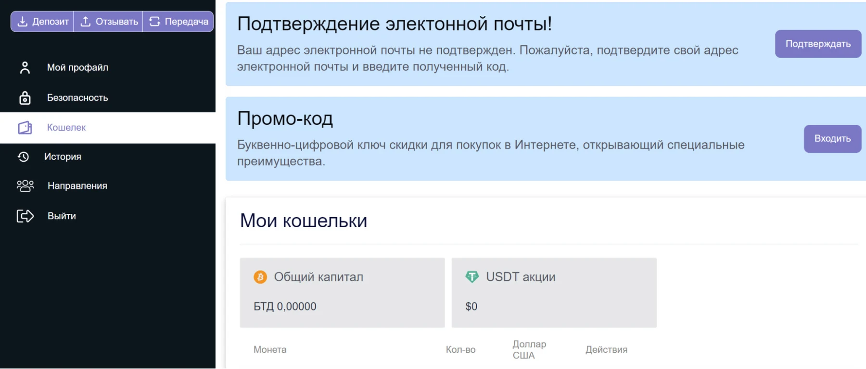Viewport: 866px width, 369px height.
Task: Click the USDT акции wallet card
Action: [554, 293]
